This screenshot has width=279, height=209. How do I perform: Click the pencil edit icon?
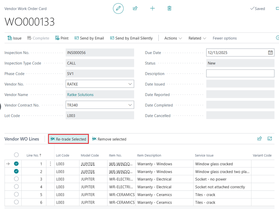118,8
